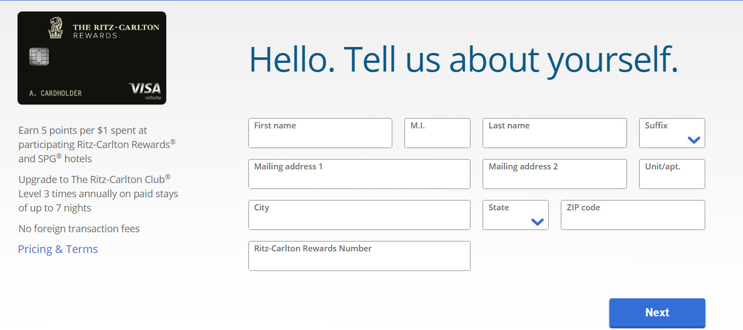Focus the Ritz-Carlton Rewards Number field

point(359,256)
